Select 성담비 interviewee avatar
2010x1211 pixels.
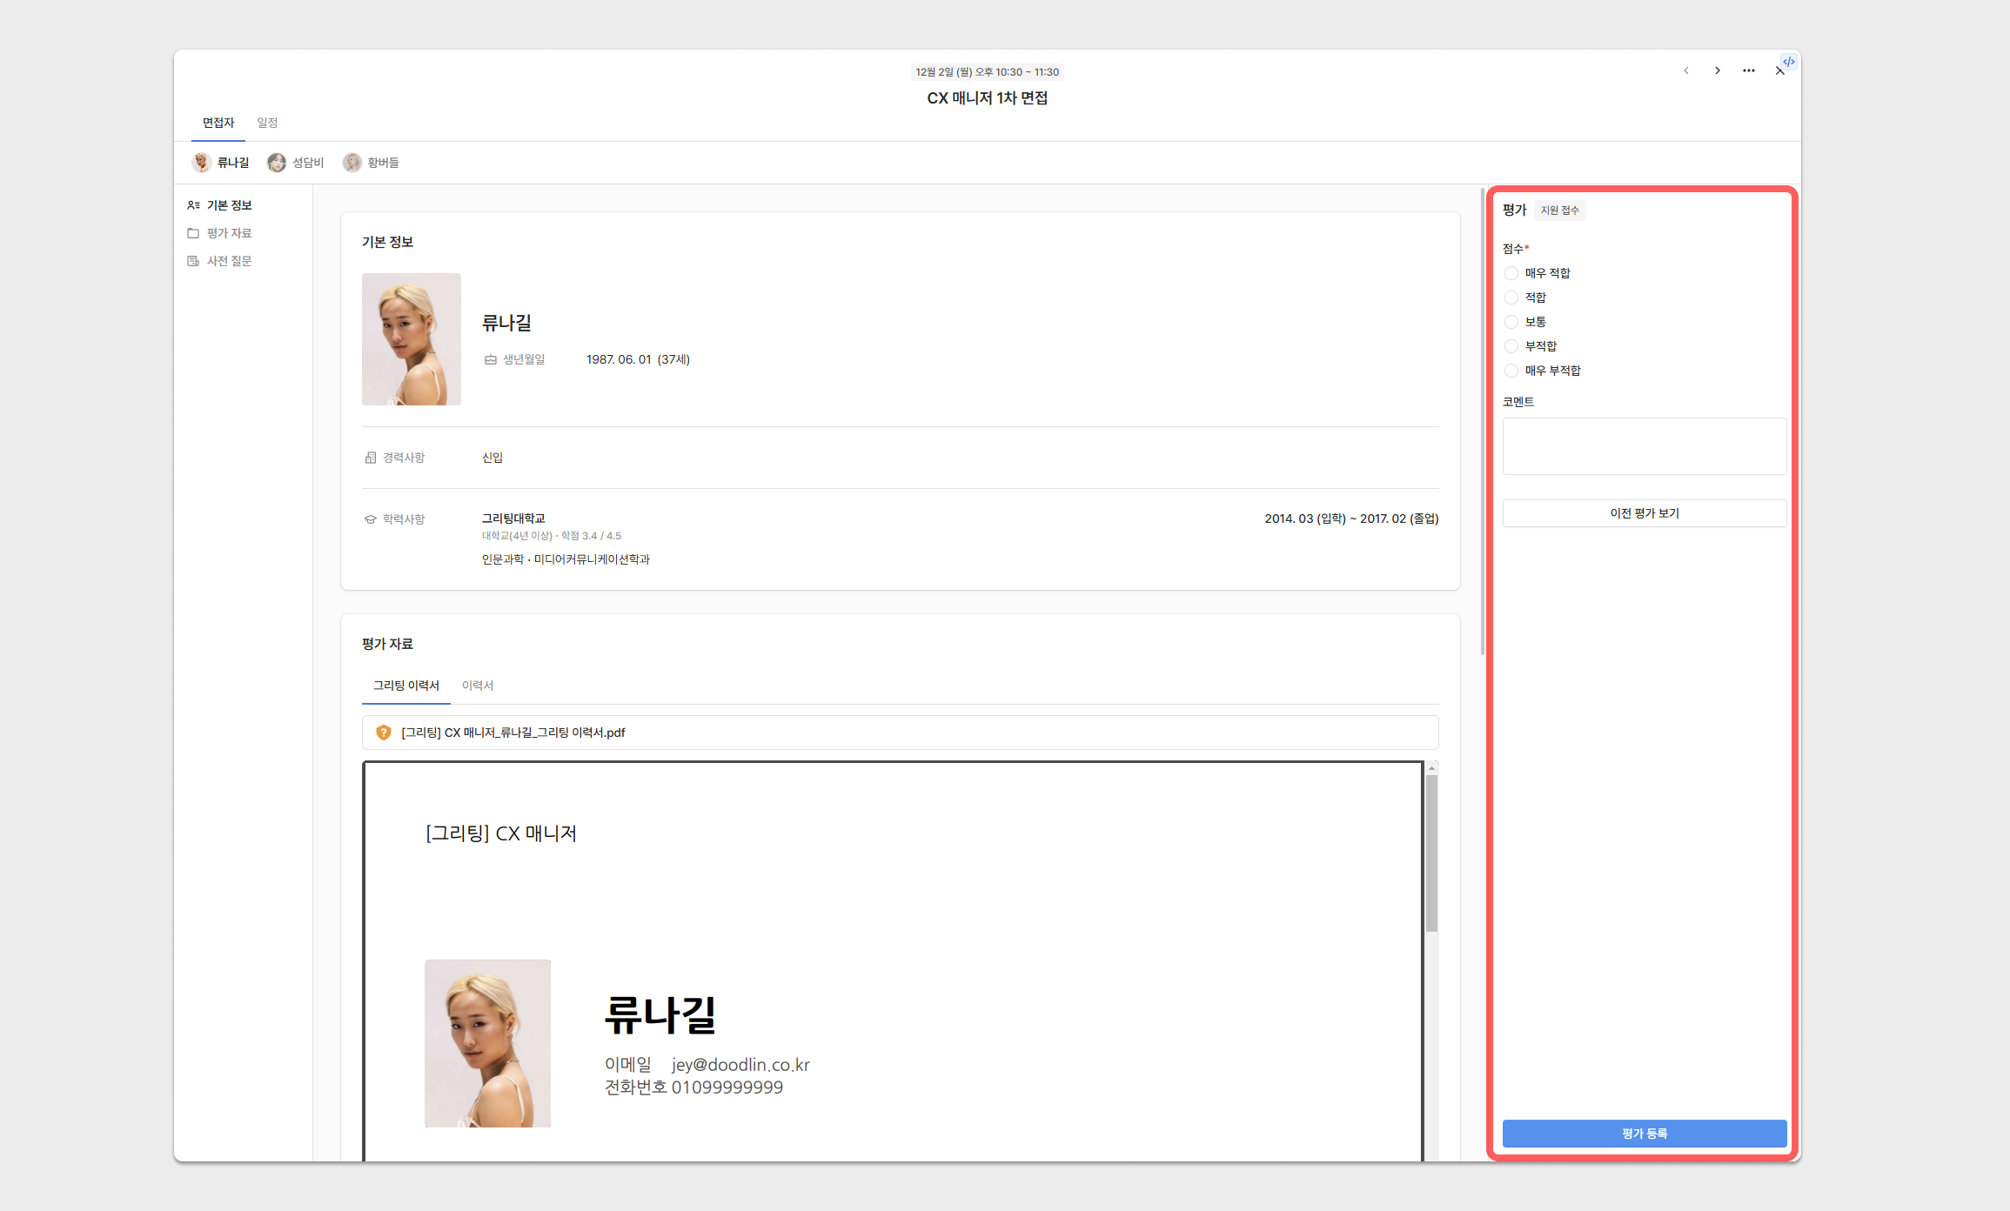277,163
